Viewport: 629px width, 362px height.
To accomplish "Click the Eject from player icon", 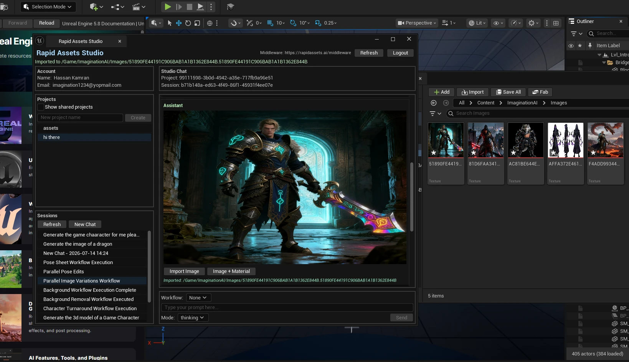I will 200,7.
